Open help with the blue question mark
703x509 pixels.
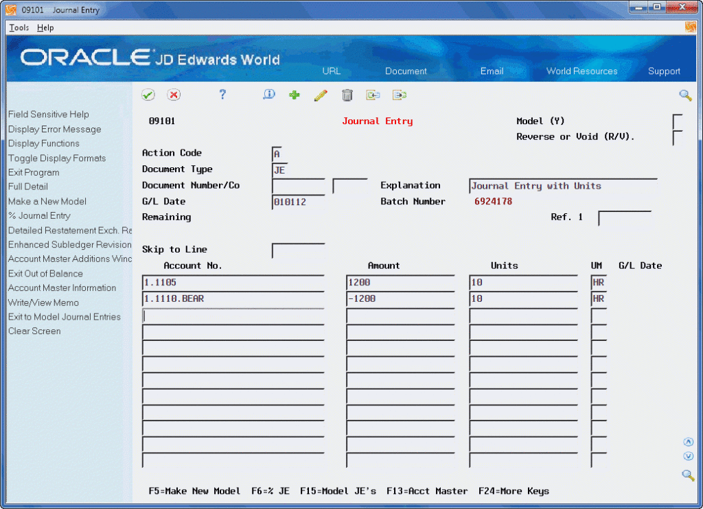pos(222,95)
